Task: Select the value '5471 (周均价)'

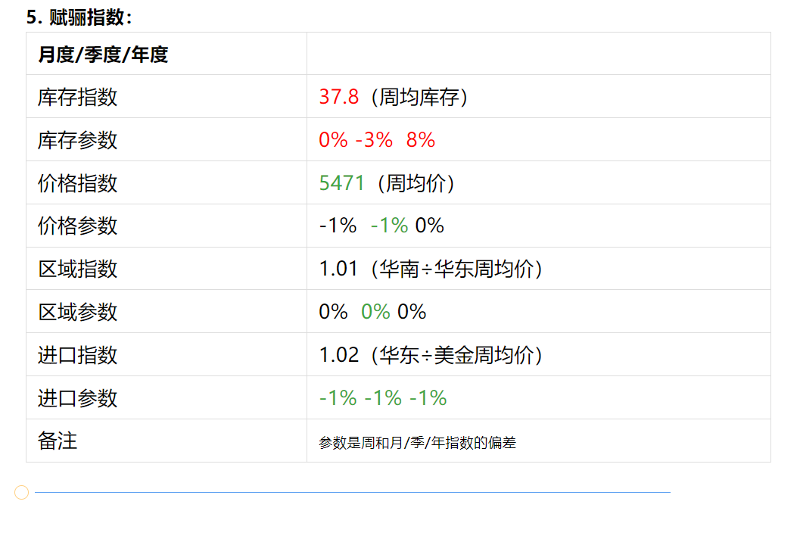Action: click(x=387, y=183)
